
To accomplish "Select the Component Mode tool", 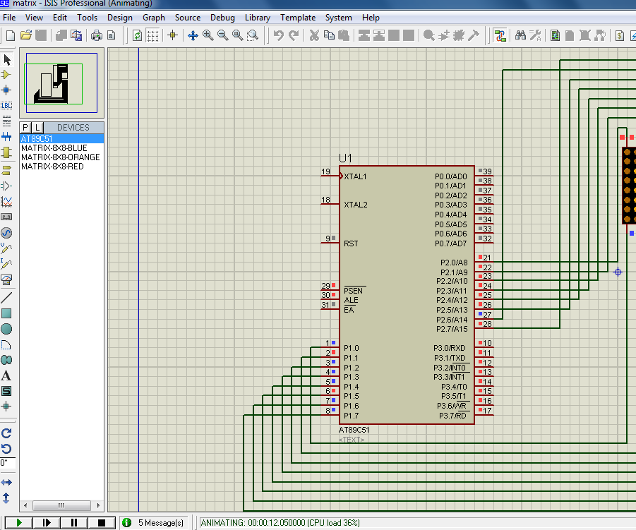I will coord(6,75).
